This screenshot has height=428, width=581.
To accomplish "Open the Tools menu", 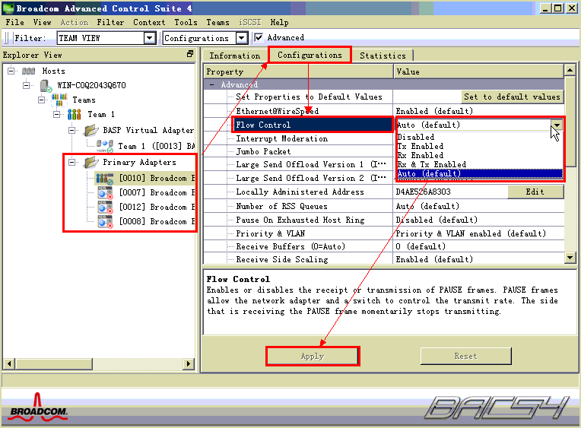I will point(186,22).
